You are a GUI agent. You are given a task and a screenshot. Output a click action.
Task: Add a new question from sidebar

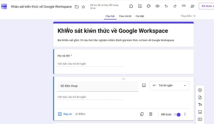pyautogui.click(x=200, y=90)
